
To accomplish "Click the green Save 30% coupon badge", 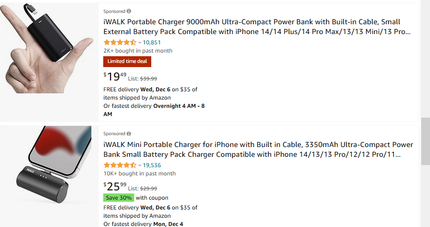I will click(x=119, y=198).
